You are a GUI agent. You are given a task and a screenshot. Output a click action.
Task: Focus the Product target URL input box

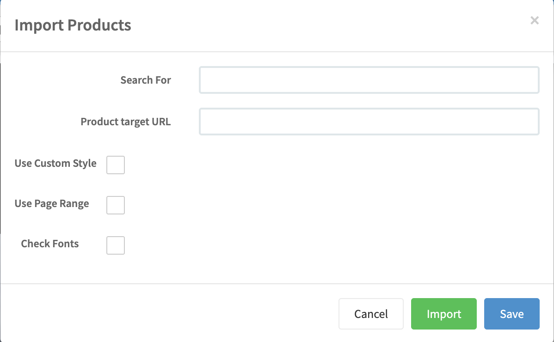369,122
